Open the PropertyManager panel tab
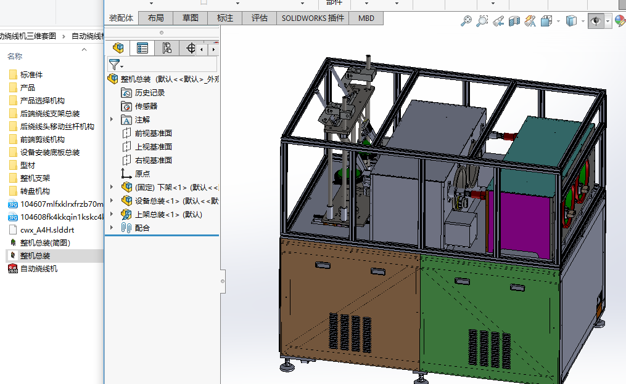 point(142,48)
